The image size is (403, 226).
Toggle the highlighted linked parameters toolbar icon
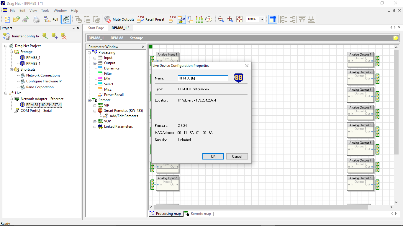[181, 19]
